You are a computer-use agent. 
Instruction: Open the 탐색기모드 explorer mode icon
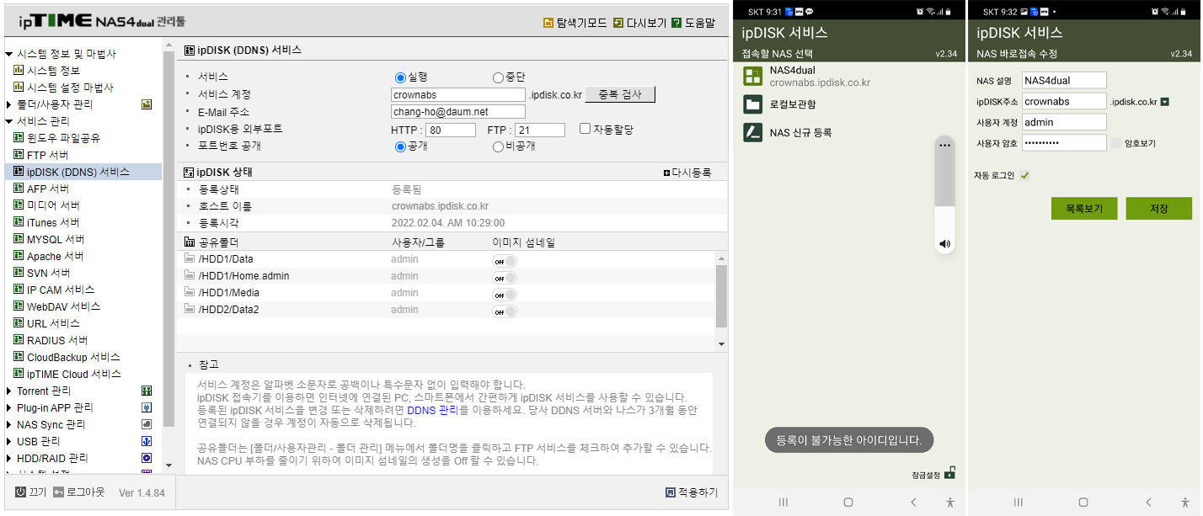(x=548, y=23)
